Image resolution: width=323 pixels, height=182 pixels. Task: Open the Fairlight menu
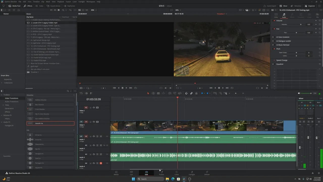pyautogui.click(x=82, y=2)
